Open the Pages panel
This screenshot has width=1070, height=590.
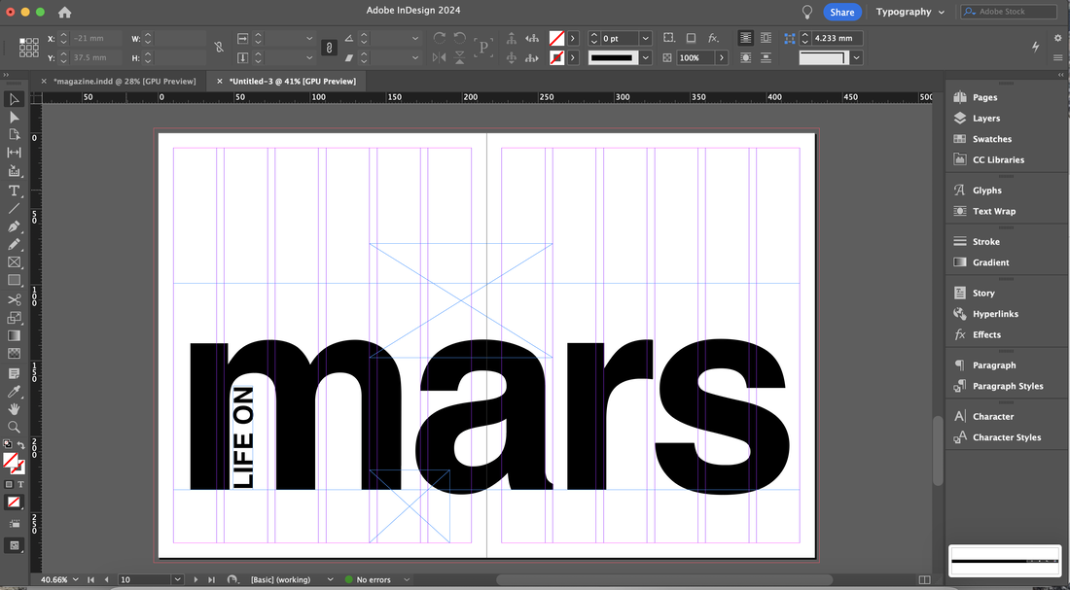click(984, 97)
